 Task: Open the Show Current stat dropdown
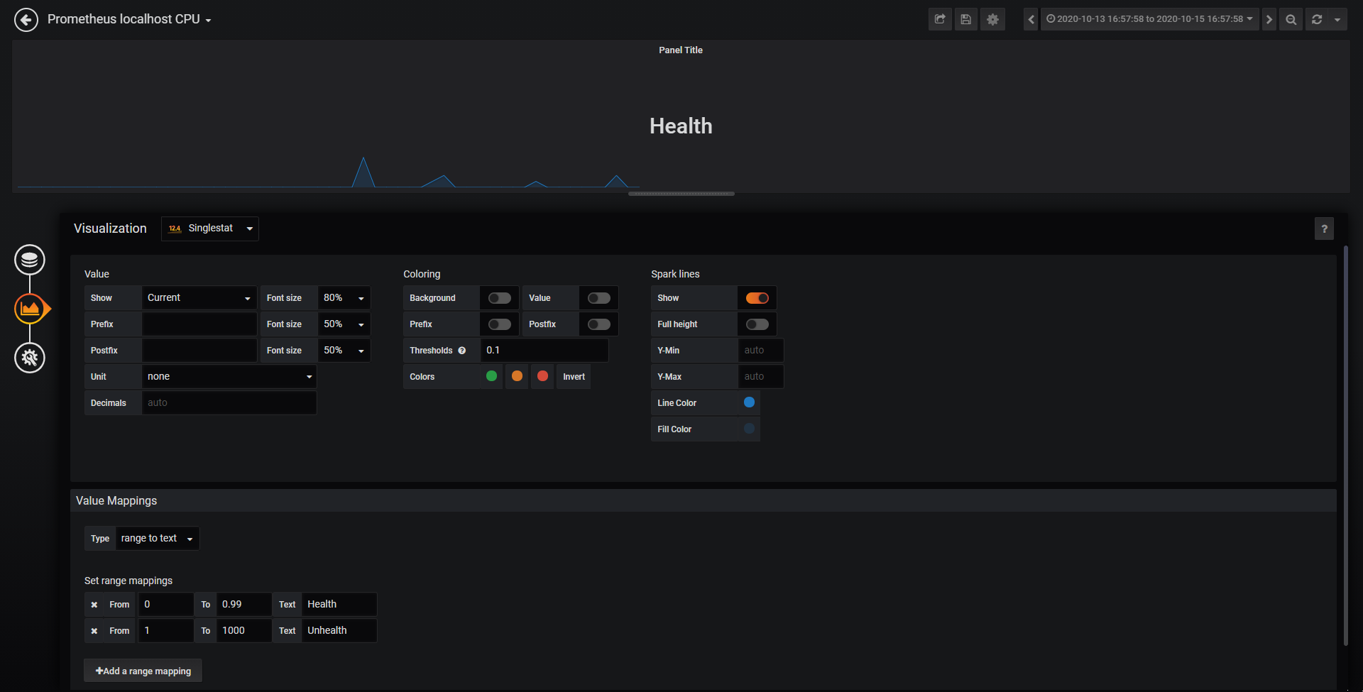point(199,298)
